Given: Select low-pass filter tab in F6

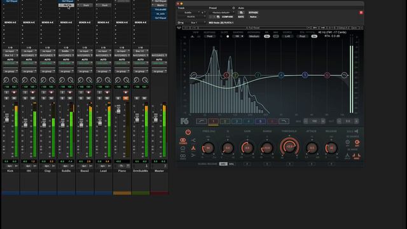Looking at the screenshot, I should (284, 121).
